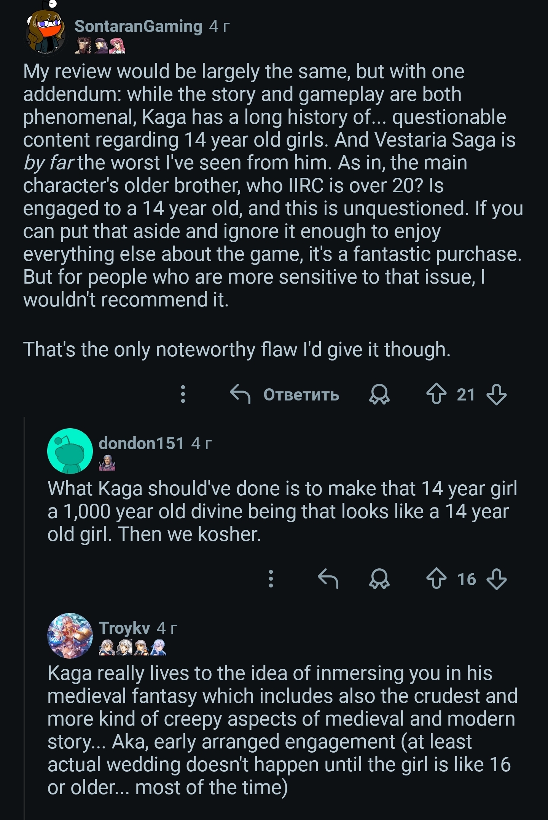
Task: Open three-dot menu on dondon151's comment
Action: (x=271, y=579)
